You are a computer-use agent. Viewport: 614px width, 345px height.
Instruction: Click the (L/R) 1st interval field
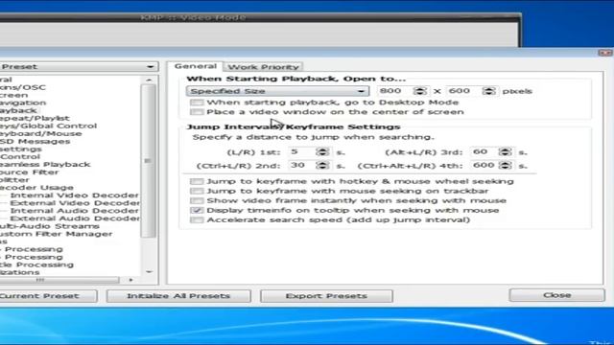point(302,151)
